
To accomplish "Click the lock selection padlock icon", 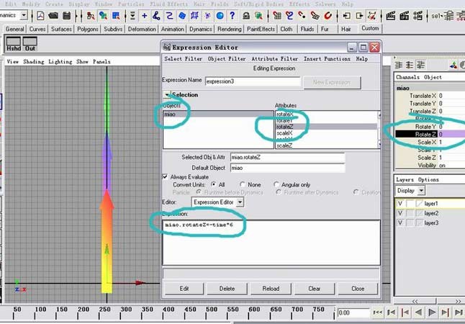I will 246,15.
